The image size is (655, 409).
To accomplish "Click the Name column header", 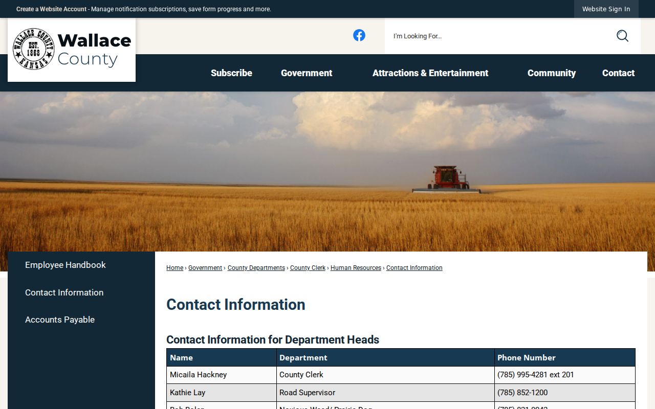I will [222, 357].
